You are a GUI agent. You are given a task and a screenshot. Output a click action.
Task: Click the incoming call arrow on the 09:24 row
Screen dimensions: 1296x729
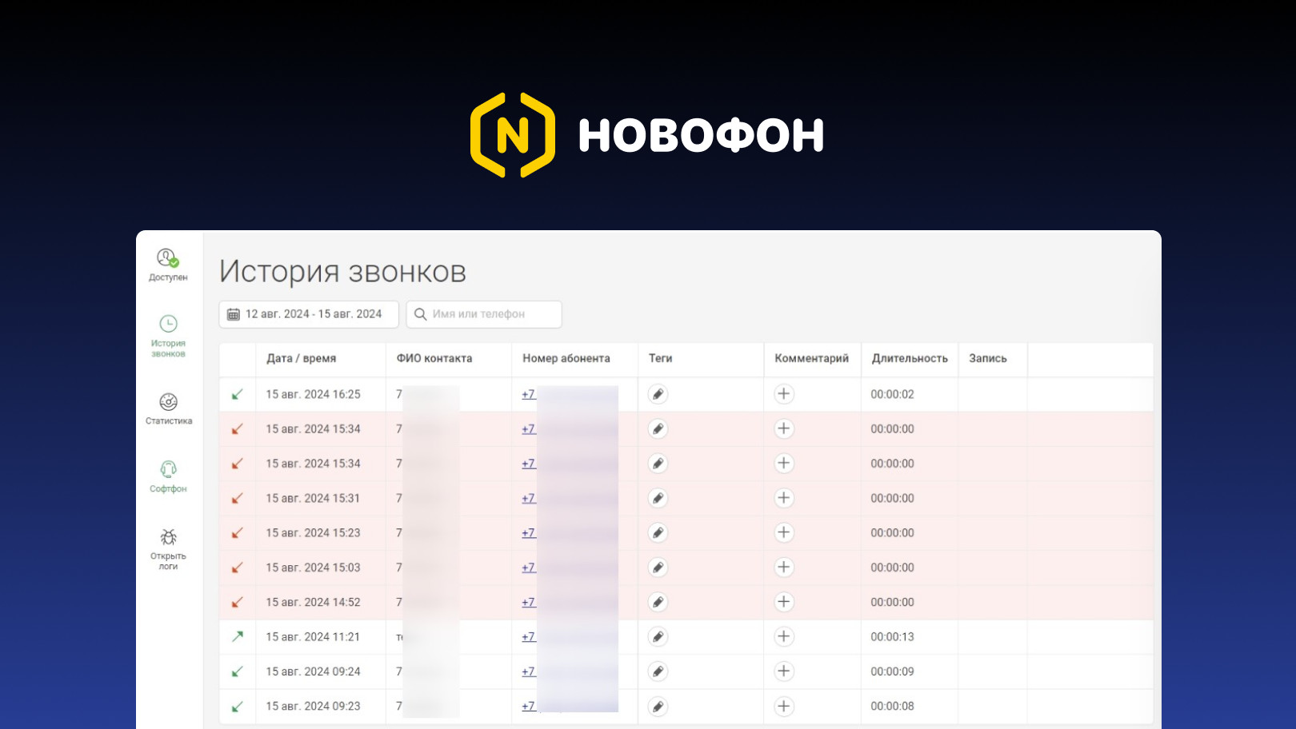pos(237,671)
